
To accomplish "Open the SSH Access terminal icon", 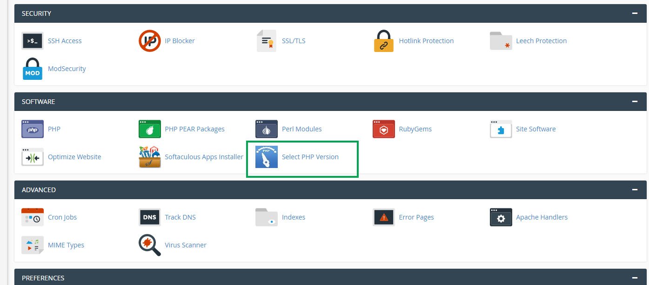I will (33, 41).
